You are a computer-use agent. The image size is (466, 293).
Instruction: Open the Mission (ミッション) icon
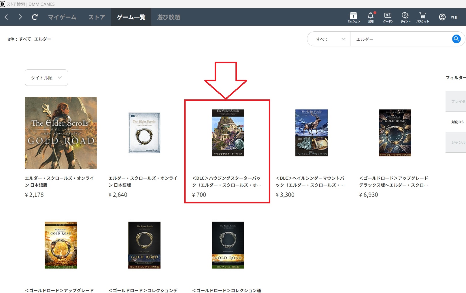pyautogui.click(x=353, y=17)
